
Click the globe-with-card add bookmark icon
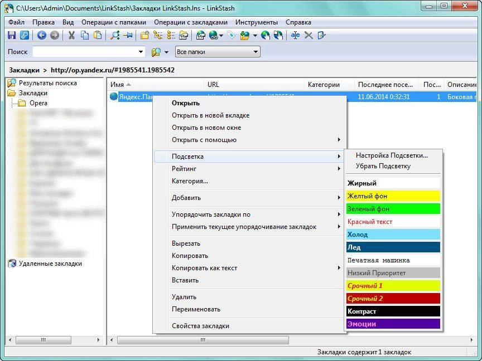[x=201, y=35]
